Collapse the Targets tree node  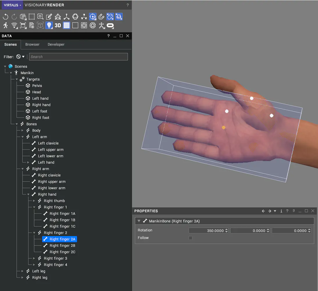[17, 79]
